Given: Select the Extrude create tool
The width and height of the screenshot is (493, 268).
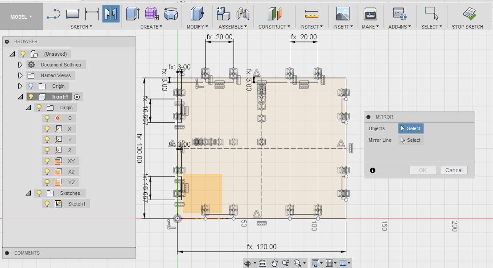Looking at the screenshot, I should point(132,14).
